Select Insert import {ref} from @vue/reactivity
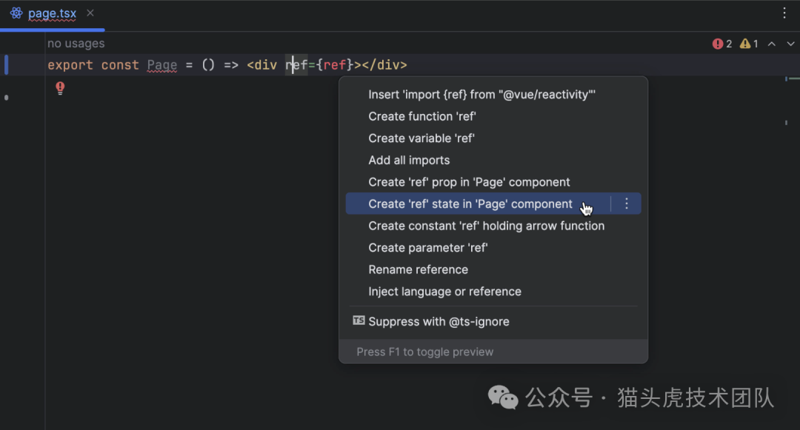This screenshot has height=430, width=800. 481,94
